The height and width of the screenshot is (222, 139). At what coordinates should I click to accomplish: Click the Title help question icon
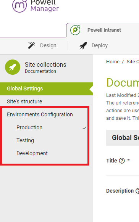tap(122, 161)
